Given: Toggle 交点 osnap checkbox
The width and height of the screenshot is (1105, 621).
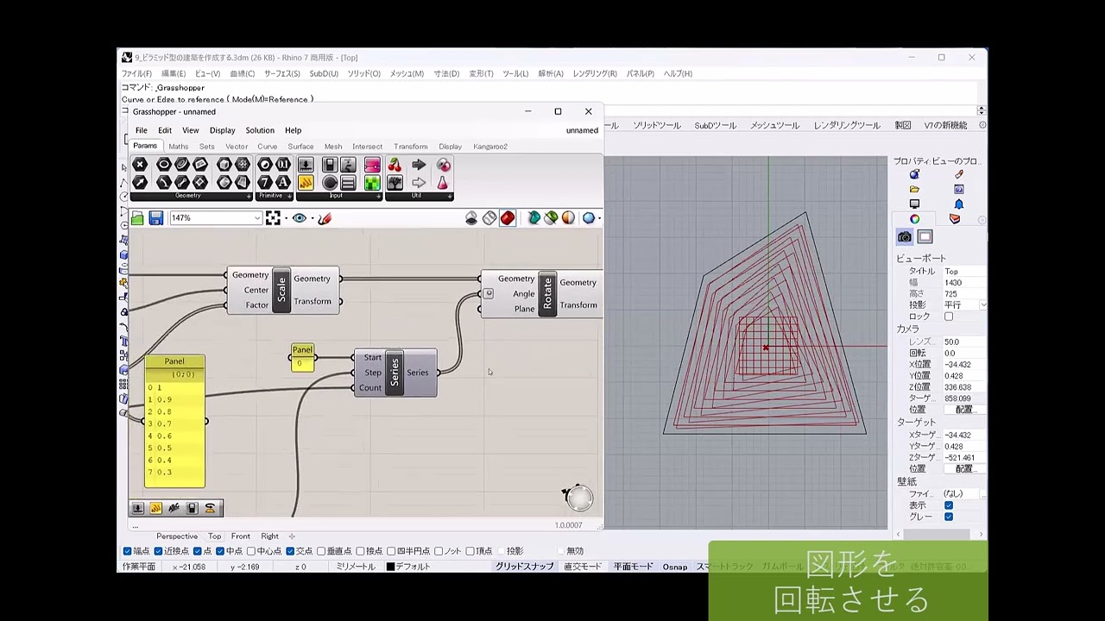Looking at the screenshot, I should click(290, 551).
